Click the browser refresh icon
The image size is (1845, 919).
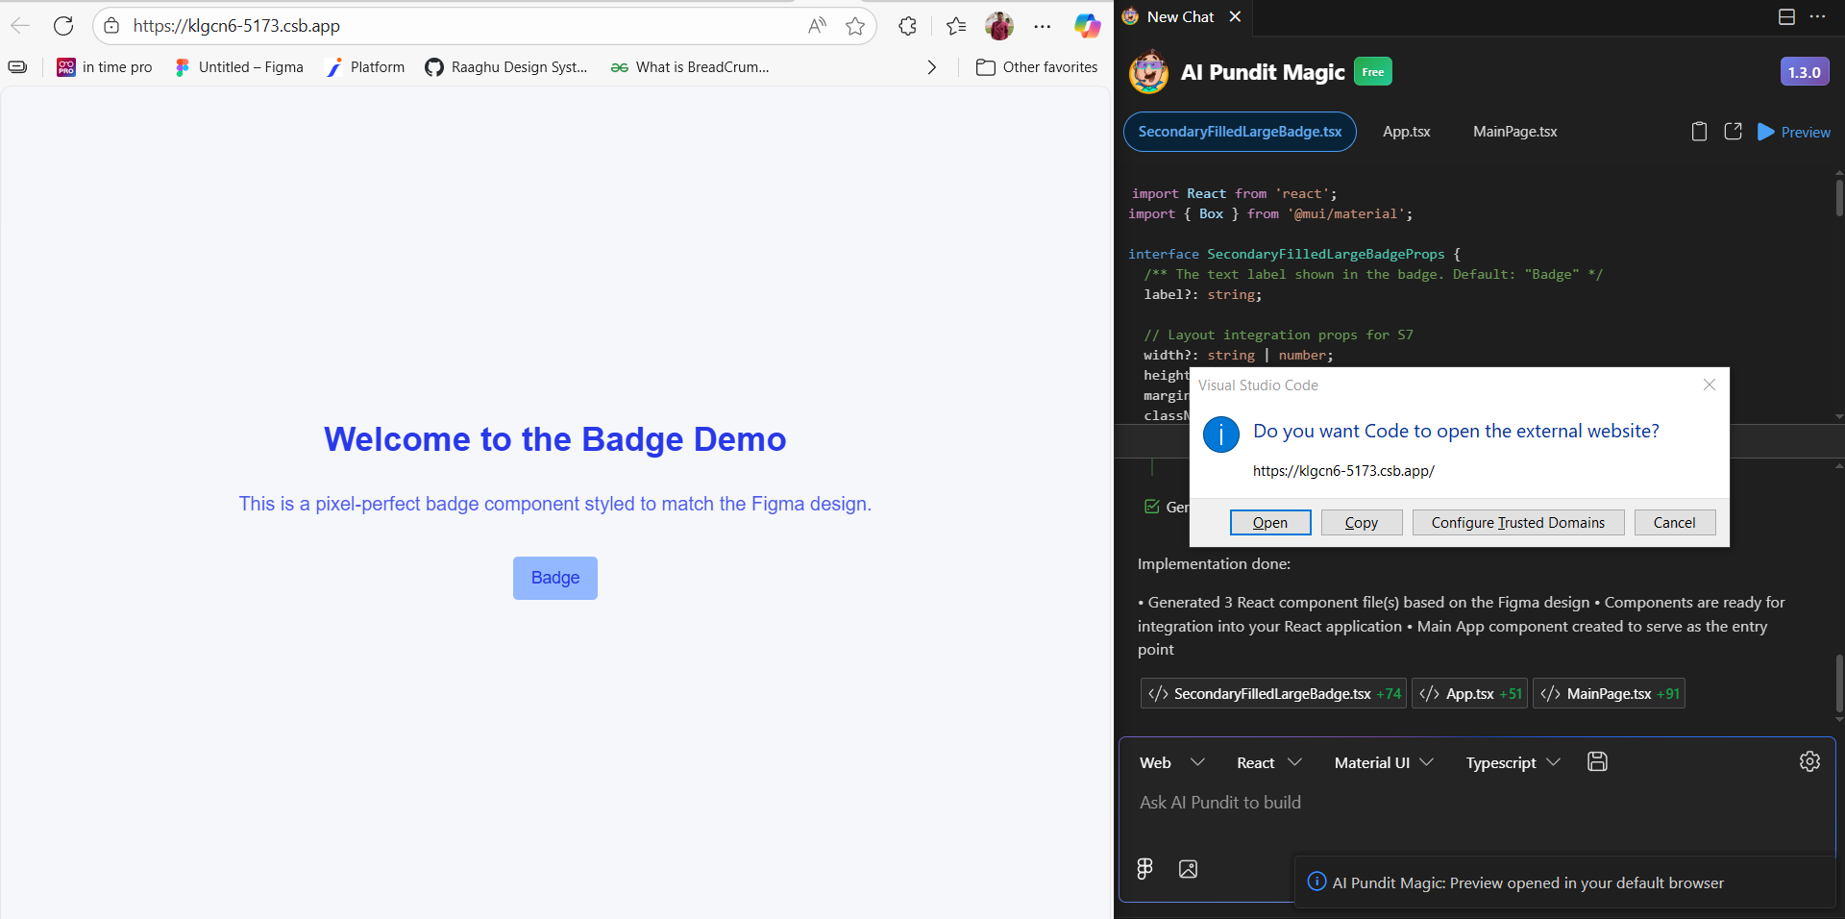coord(63,26)
